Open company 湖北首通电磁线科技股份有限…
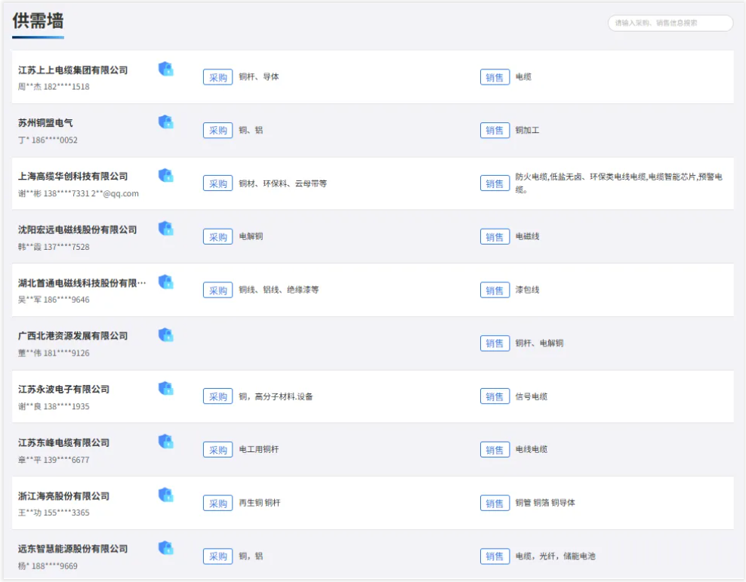This screenshot has width=746, height=582. [82, 283]
